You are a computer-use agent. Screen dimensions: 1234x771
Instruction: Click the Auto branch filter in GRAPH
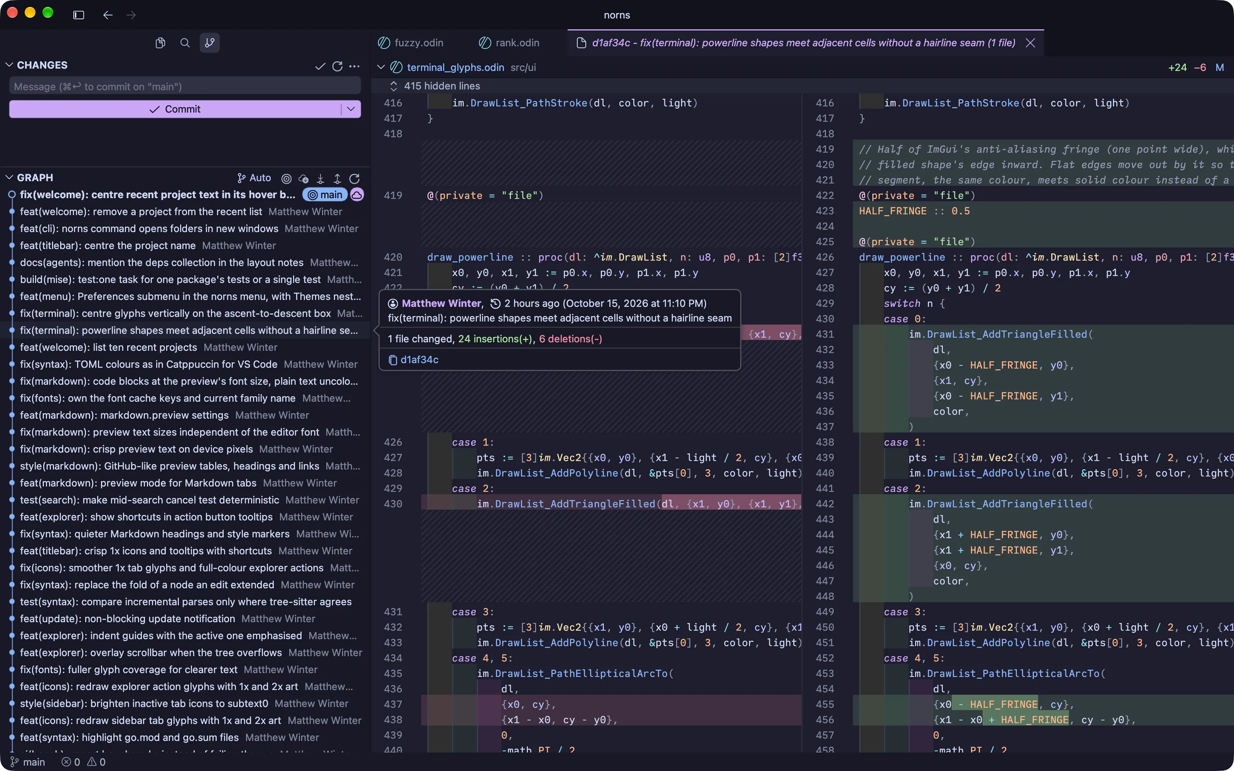click(254, 178)
